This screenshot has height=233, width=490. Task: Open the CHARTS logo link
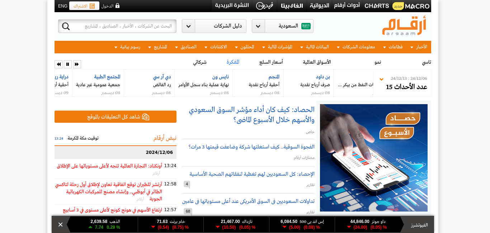click(377, 6)
